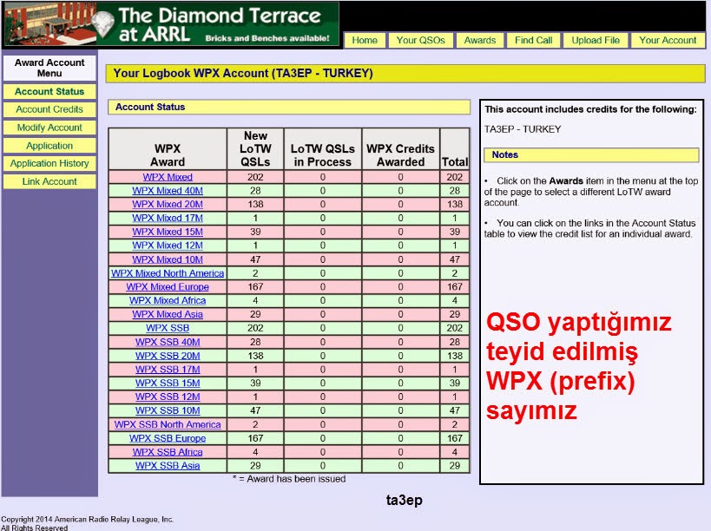View WPX SSB 40M credits
The height and width of the screenshot is (531, 711).
coord(168,342)
